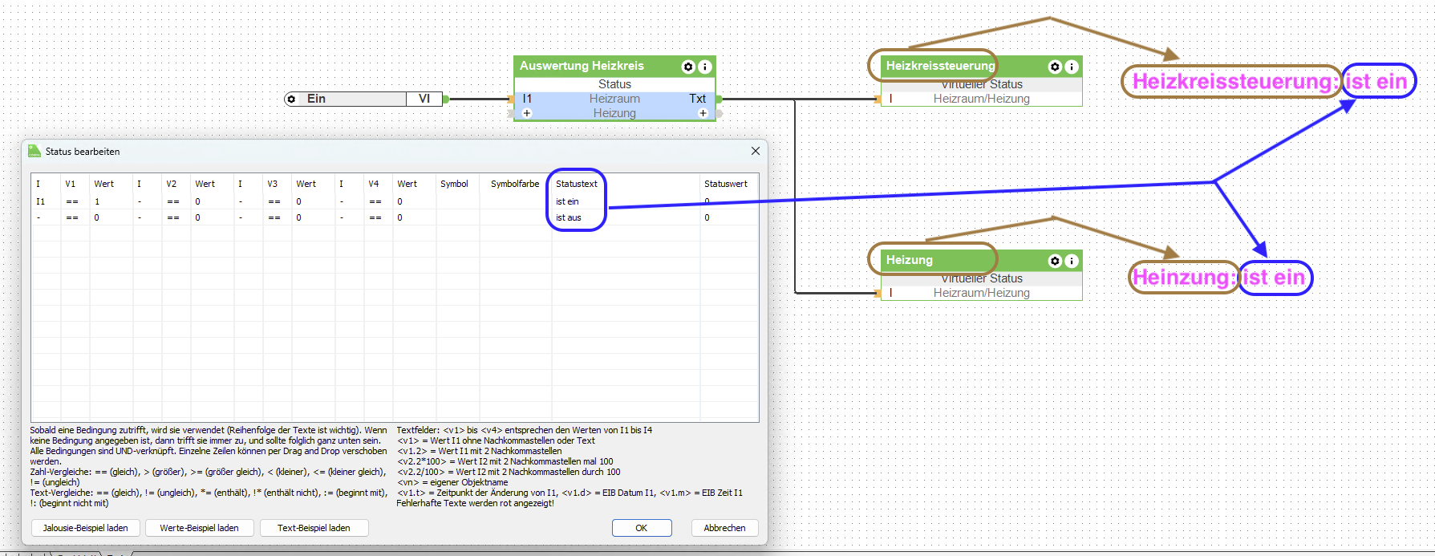The height and width of the screenshot is (556, 1435).
Task: Click gear icon on Ein input
Action: tap(291, 99)
